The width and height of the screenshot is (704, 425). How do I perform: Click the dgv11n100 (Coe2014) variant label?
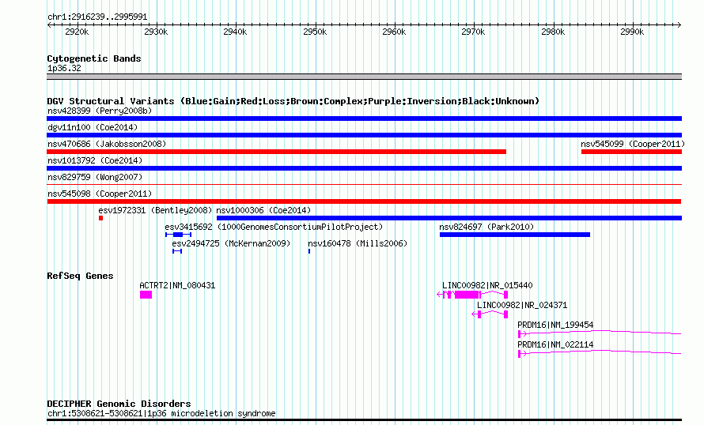[x=93, y=127]
